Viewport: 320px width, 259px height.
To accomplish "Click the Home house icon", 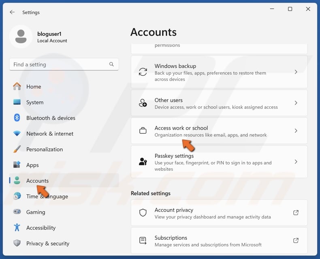I will tap(17, 87).
